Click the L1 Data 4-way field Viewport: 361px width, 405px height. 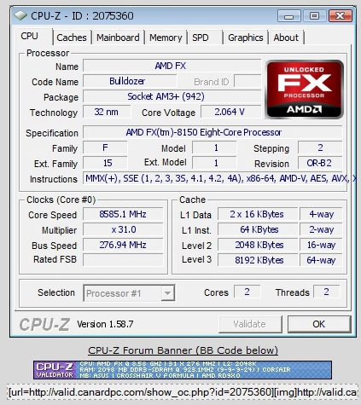pos(321,214)
